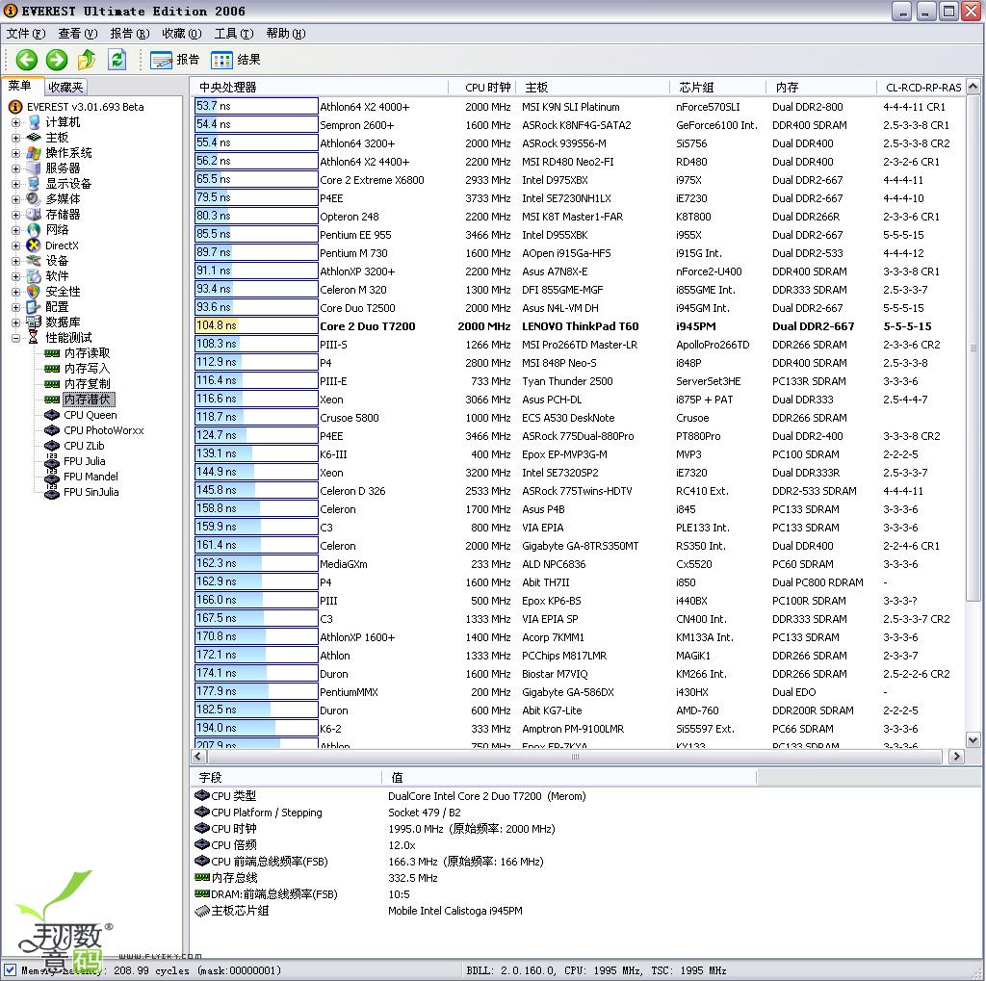986x981 pixels.
Task: Refresh the page with the refresh icon
Action: click(117, 60)
